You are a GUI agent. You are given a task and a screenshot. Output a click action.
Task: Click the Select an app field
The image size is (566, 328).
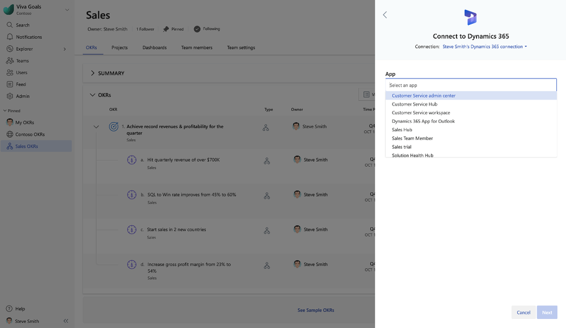(x=471, y=85)
